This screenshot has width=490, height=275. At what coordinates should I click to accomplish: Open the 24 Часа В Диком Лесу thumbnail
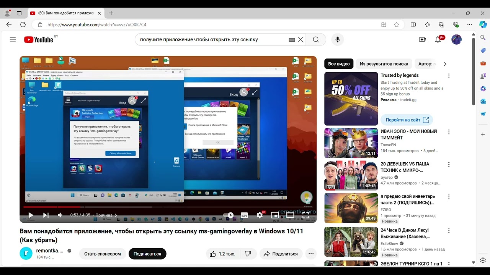[351, 242]
